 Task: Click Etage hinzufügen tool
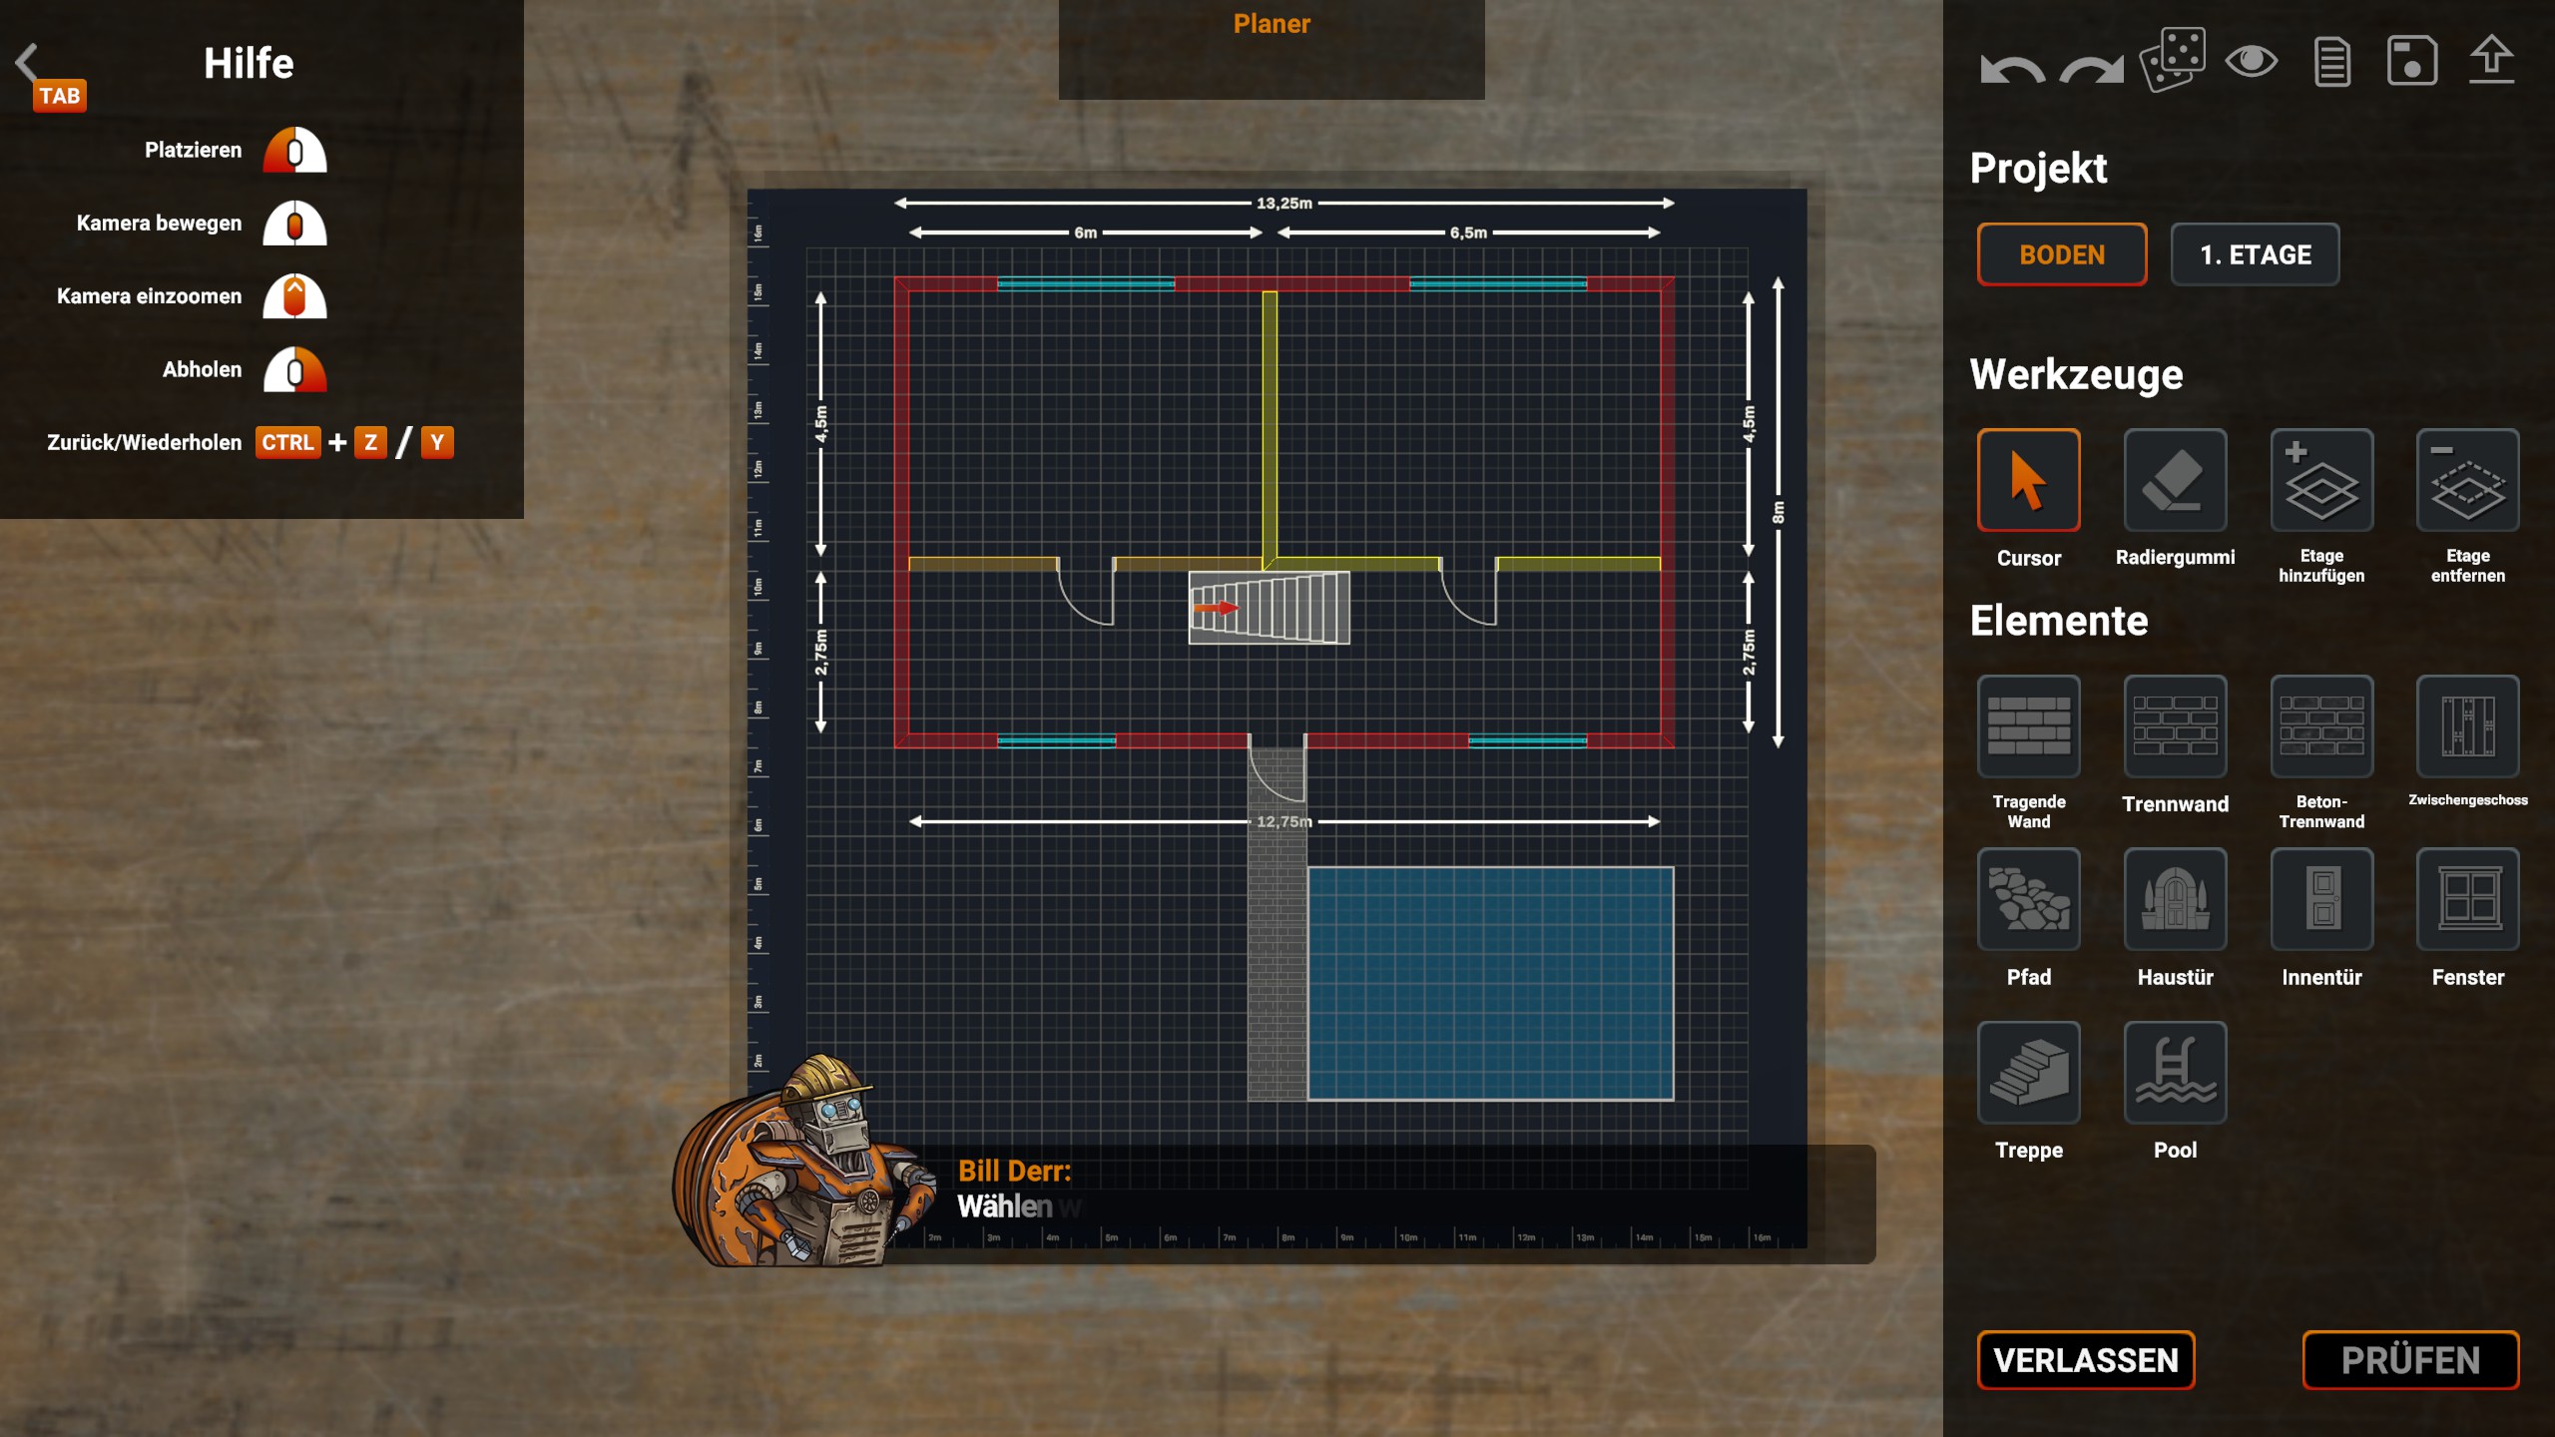tap(2321, 481)
